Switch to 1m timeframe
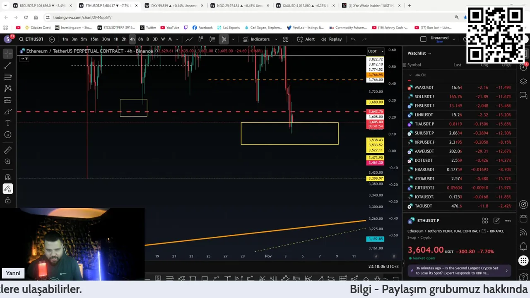This screenshot has width=530, height=298. click(x=65, y=39)
